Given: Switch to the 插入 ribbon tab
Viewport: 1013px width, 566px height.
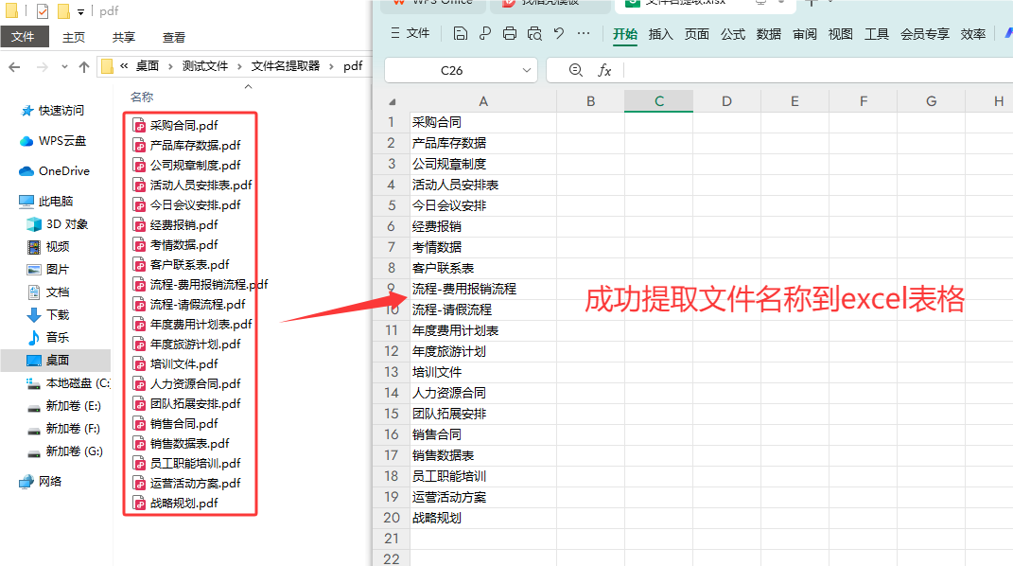Looking at the screenshot, I should coord(660,34).
